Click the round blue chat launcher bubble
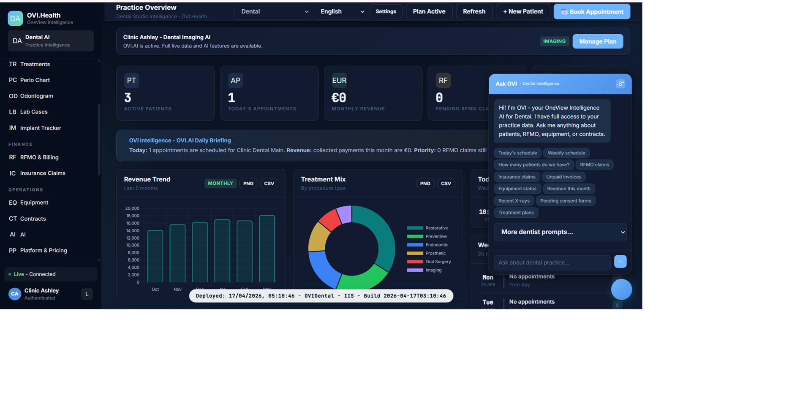This screenshot has height=395, width=811. (621, 289)
